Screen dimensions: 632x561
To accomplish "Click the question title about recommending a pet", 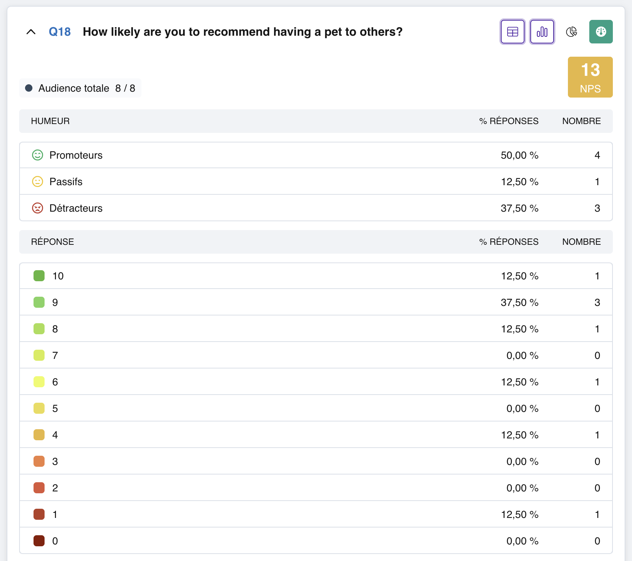I will (243, 32).
